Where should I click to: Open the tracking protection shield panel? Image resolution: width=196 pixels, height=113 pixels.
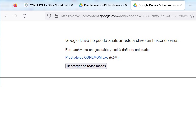pyautogui.click(x=50, y=16)
